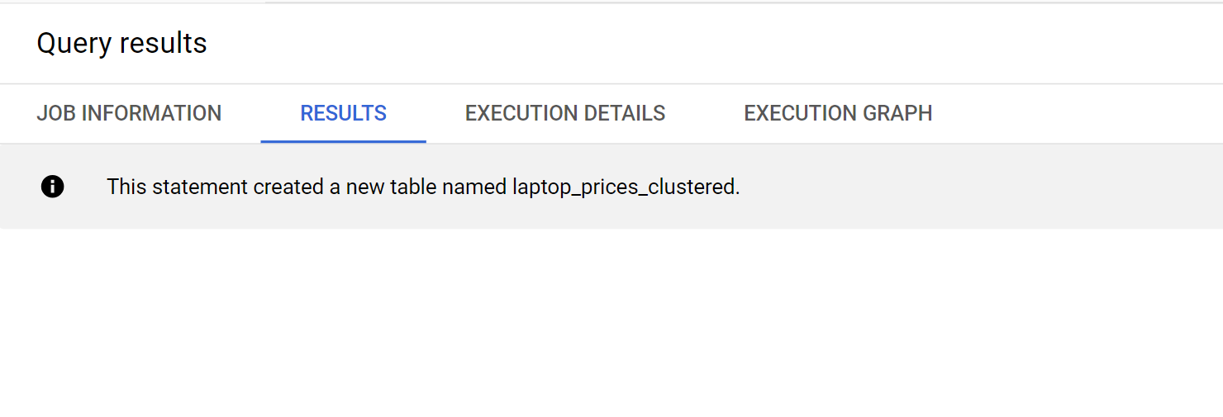Image resolution: width=1223 pixels, height=417 pixels.
Task: Click the info circle icon in banner
Action: 52,187
